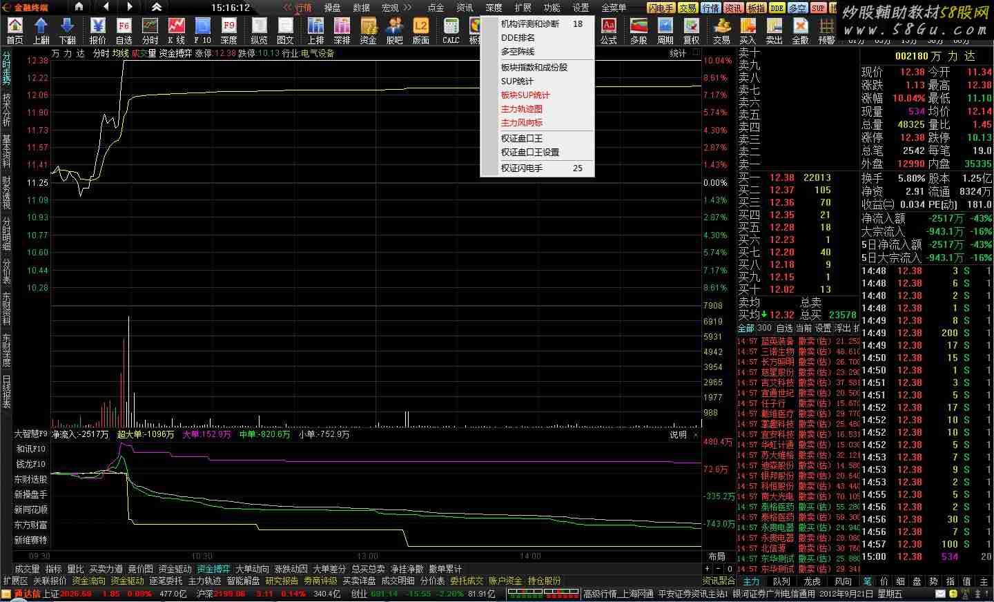994x602 pixels.
Task: Switch to 大单动向 indicator tab
Action: pos(252,569)
